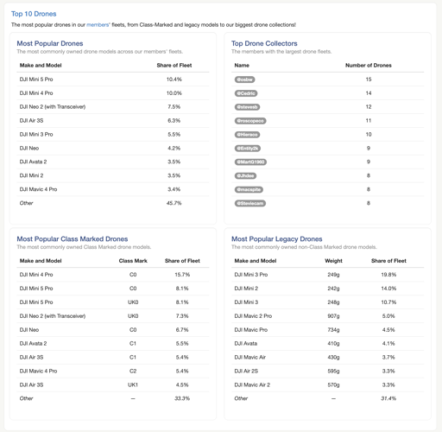The height and width of the screenshot is (432, 442).
Task: Select the drone count 11 for @roscopeco
Action: tap(369, 121)
